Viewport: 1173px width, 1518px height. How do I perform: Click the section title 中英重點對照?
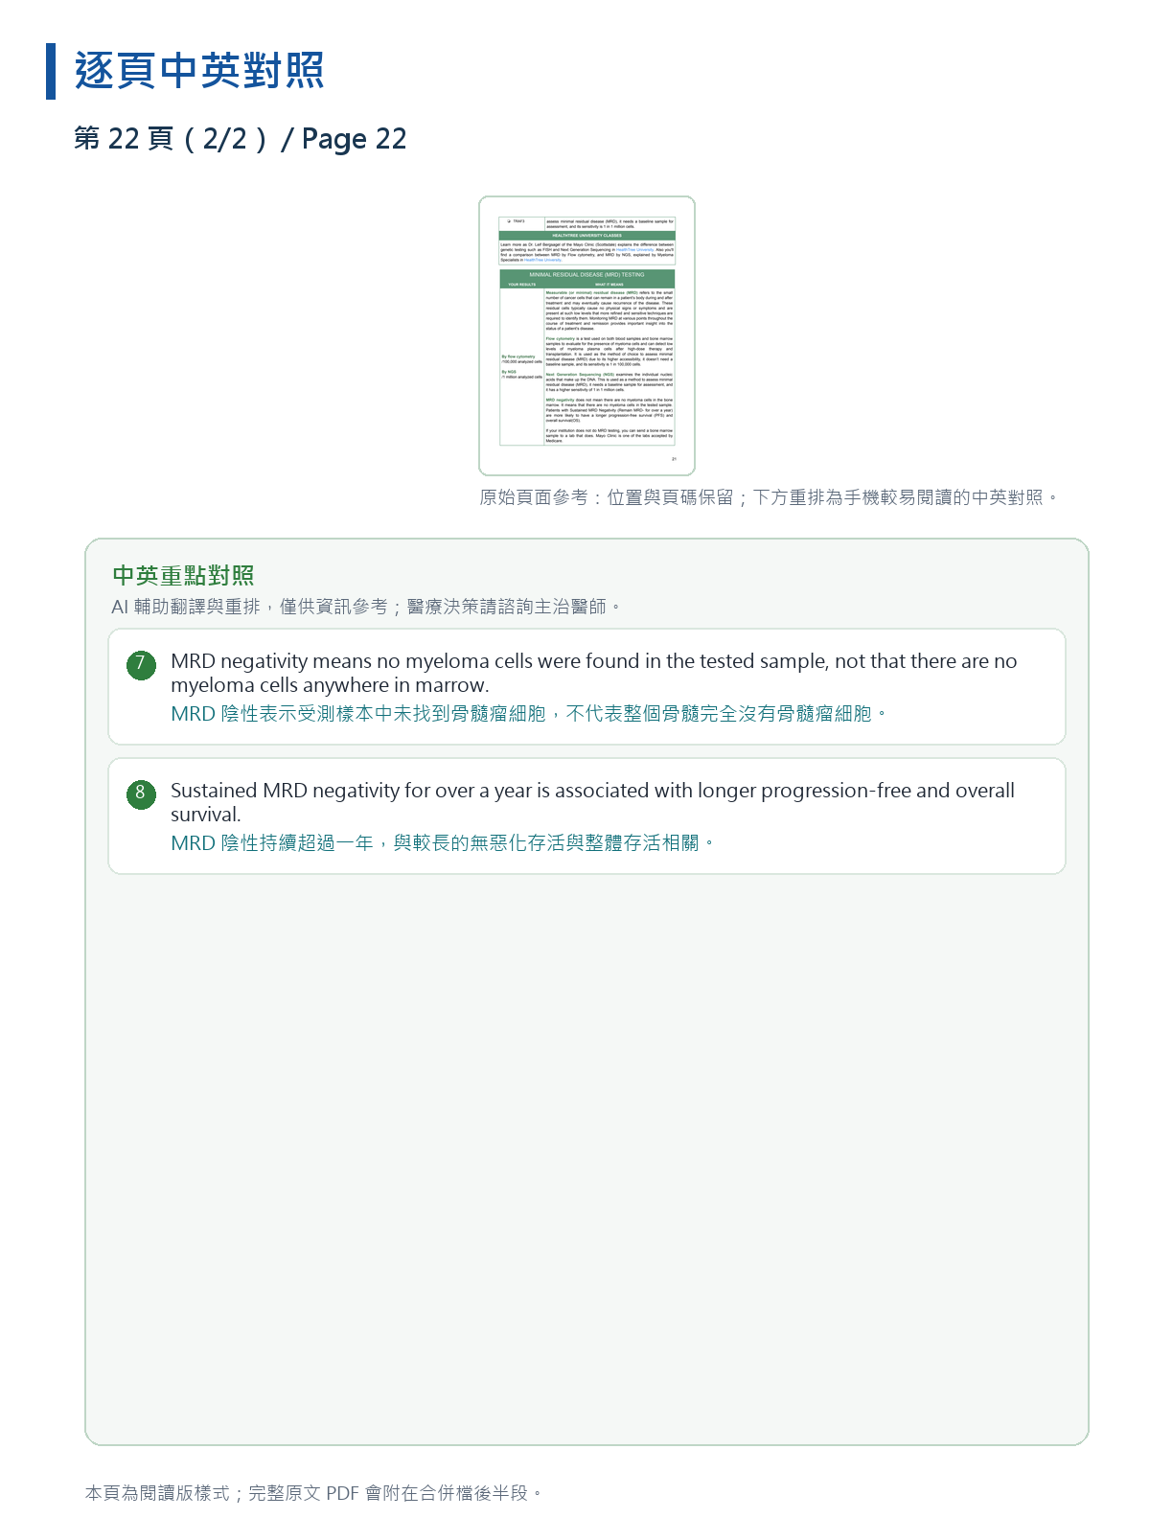click(x=183, y=575)
